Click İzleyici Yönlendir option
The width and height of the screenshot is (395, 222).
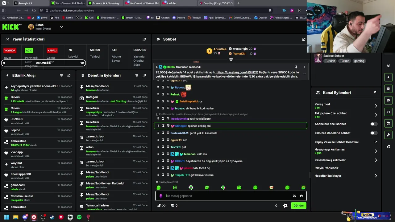pyautogui.click(x=326, y=168)
